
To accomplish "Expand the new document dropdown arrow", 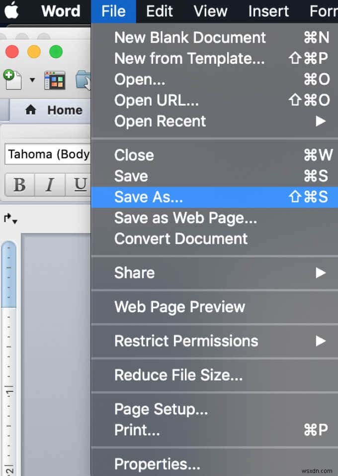I will 33,81.
